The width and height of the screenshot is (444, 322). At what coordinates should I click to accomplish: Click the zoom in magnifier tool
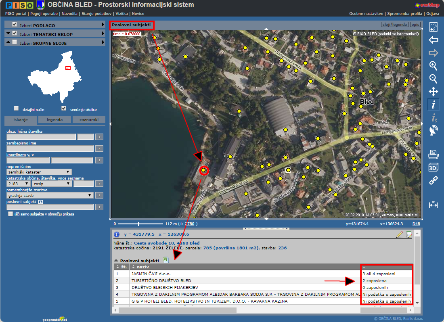[433, 66]
